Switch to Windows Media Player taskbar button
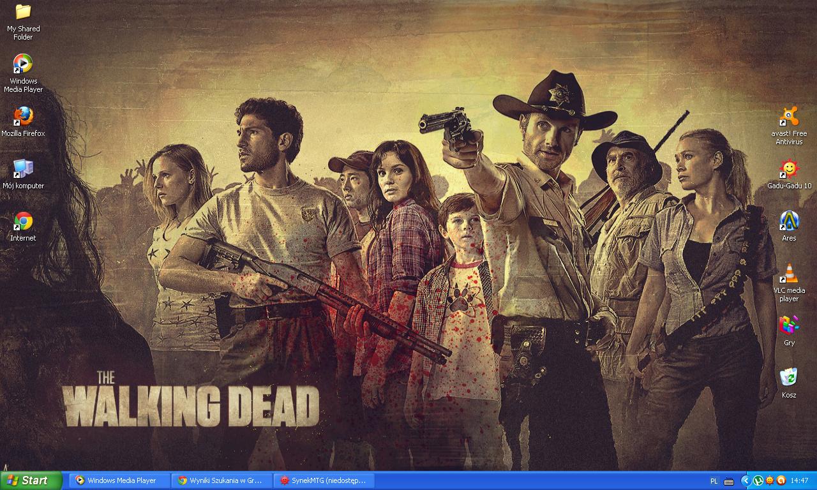 tap(119, 480)
